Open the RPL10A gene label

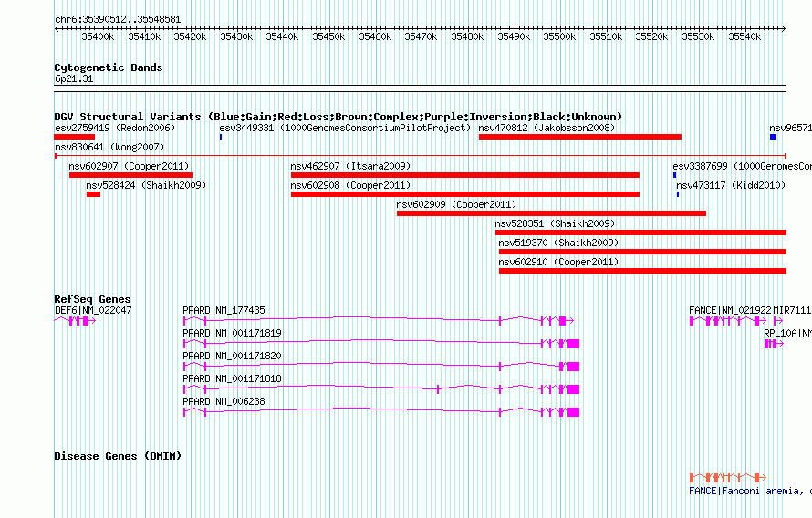pos(787,333)
